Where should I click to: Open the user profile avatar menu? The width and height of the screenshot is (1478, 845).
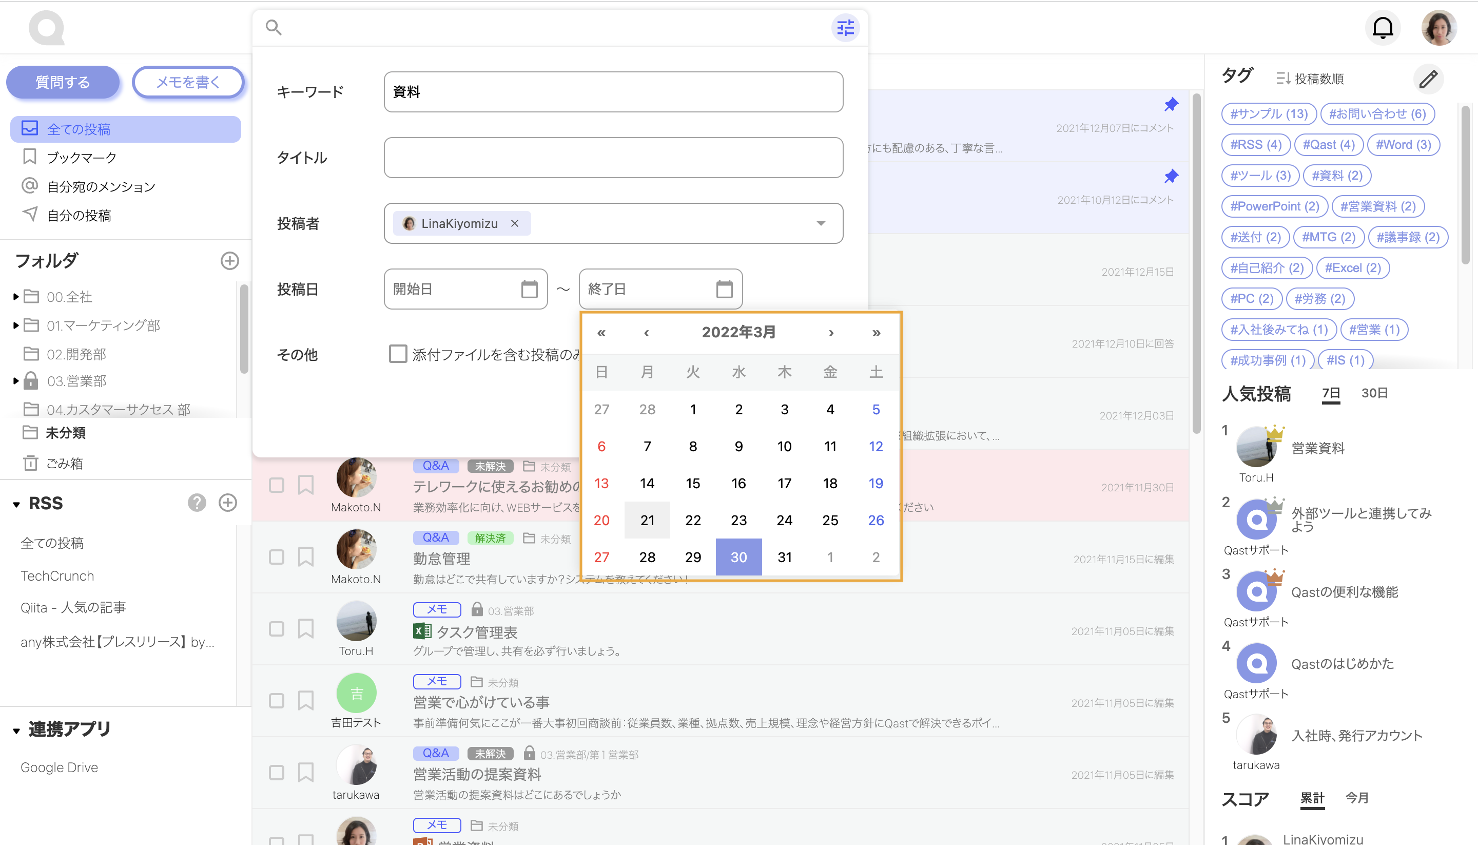(1439, 27)
